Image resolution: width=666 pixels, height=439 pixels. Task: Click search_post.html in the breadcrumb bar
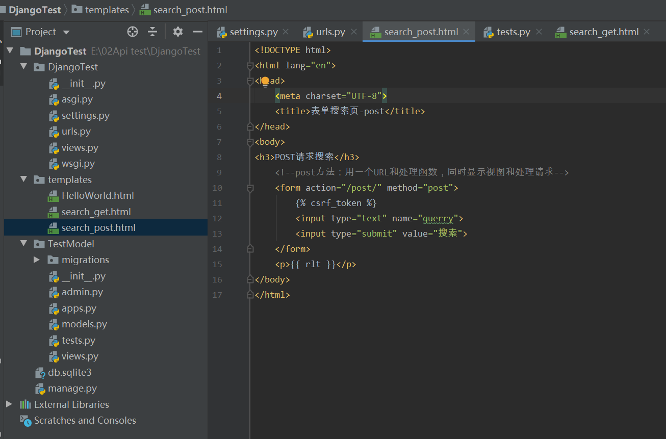[190, 10]
